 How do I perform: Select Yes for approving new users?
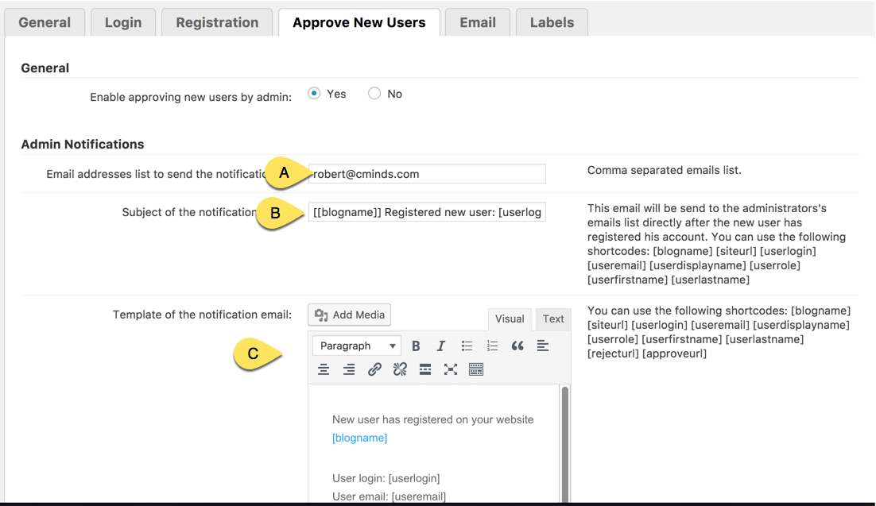314,94
